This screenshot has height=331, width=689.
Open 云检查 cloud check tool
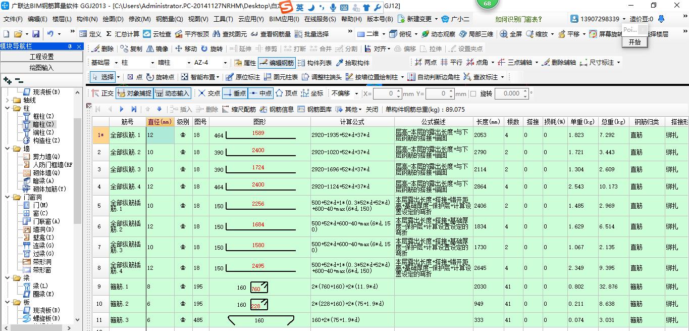[157, 34]
